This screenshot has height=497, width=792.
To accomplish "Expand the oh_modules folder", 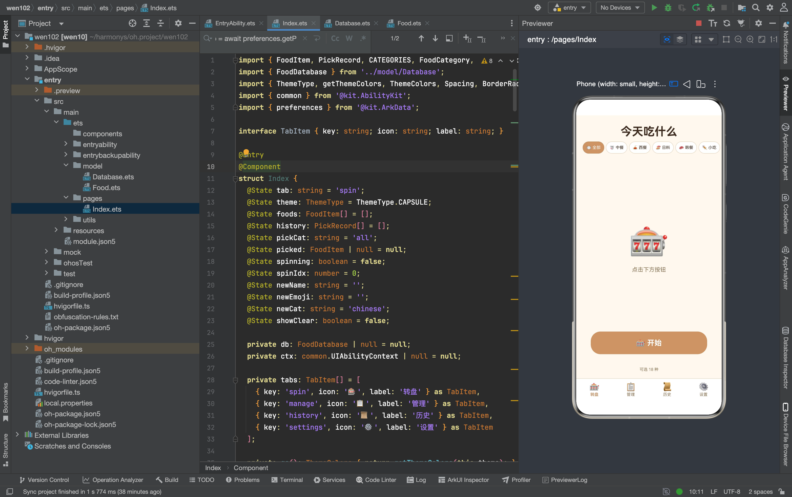I will point(27,349).
